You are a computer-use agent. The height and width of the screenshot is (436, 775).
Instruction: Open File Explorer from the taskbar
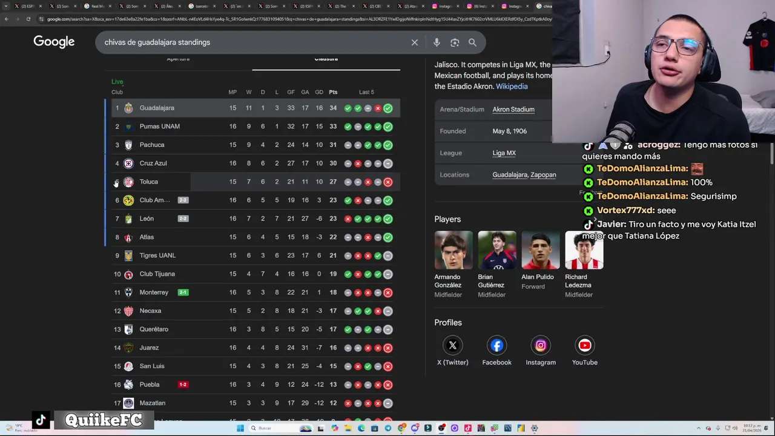(348, 428)
